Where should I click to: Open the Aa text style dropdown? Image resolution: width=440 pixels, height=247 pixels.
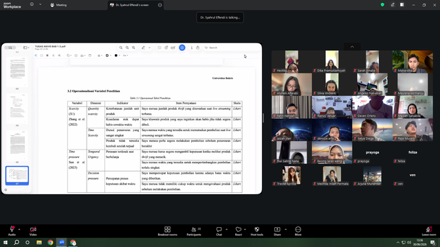click(125, 56)
